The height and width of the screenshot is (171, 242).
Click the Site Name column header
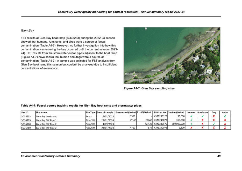click(x=41, y=113)
